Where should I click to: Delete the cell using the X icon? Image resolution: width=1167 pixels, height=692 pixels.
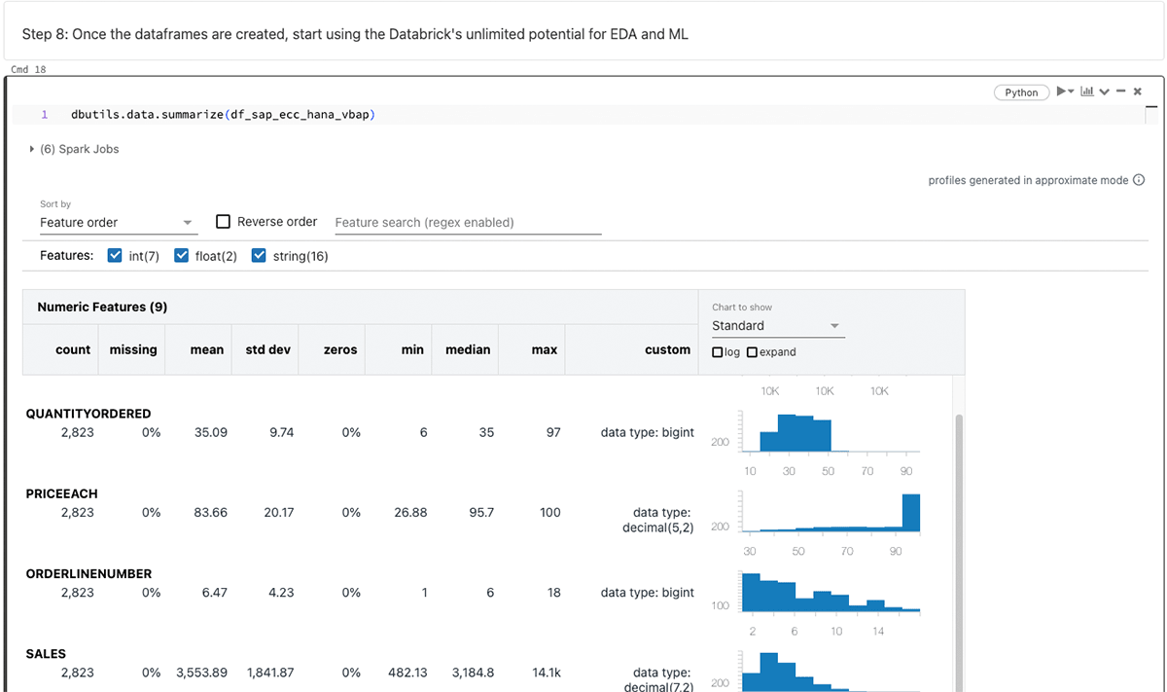[1137, 91]
